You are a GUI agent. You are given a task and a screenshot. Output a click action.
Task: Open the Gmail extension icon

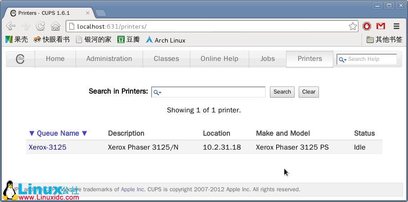(x=381, y=26)
